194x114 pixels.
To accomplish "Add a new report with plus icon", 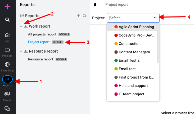I will 78,16.
